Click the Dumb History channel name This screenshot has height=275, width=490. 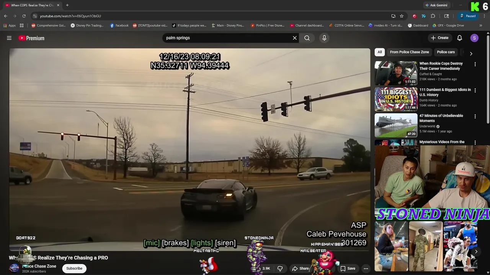[429, 100]
